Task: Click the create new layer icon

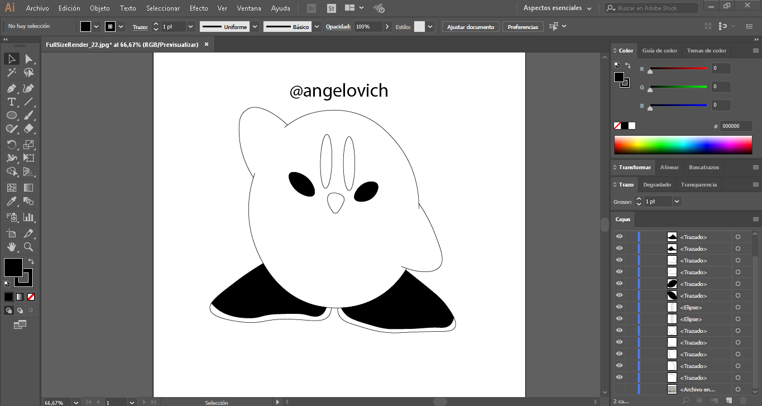Action: click(x=729, y=400)
